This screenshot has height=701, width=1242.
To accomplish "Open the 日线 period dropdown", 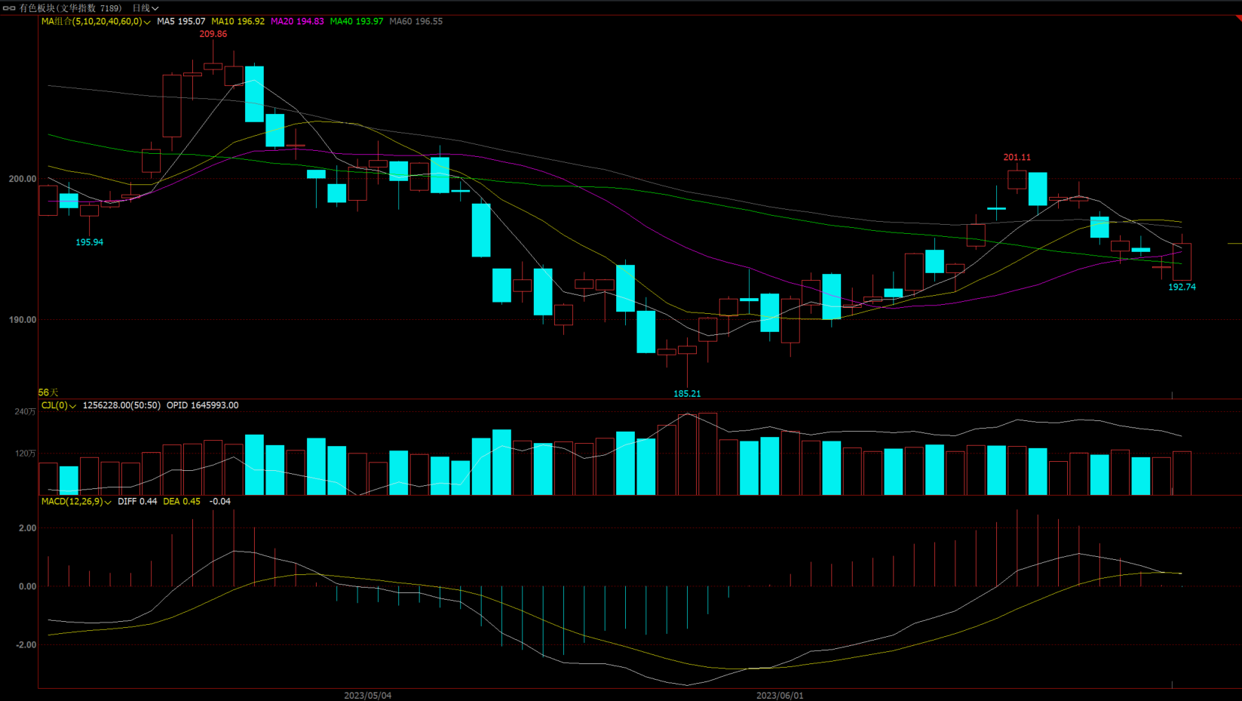I will (146, 8).
